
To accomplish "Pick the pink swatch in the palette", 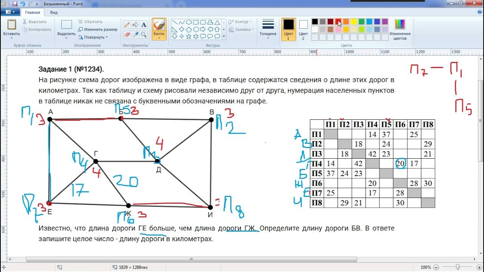I will (338, 29).
